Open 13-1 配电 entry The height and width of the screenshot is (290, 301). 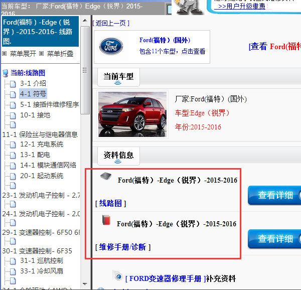[35, 155]
